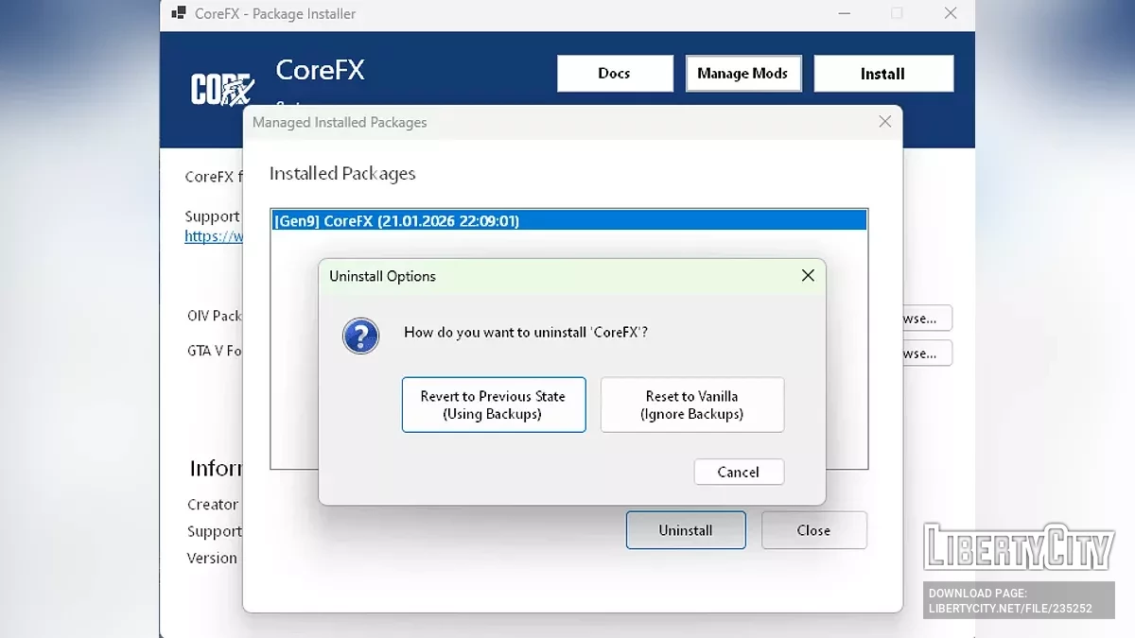Close the Uninstall Options dialog

(x=808, y=276)
